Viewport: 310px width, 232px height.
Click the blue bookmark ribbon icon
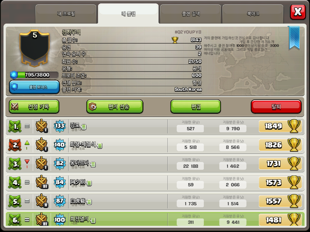coord(294,38)
